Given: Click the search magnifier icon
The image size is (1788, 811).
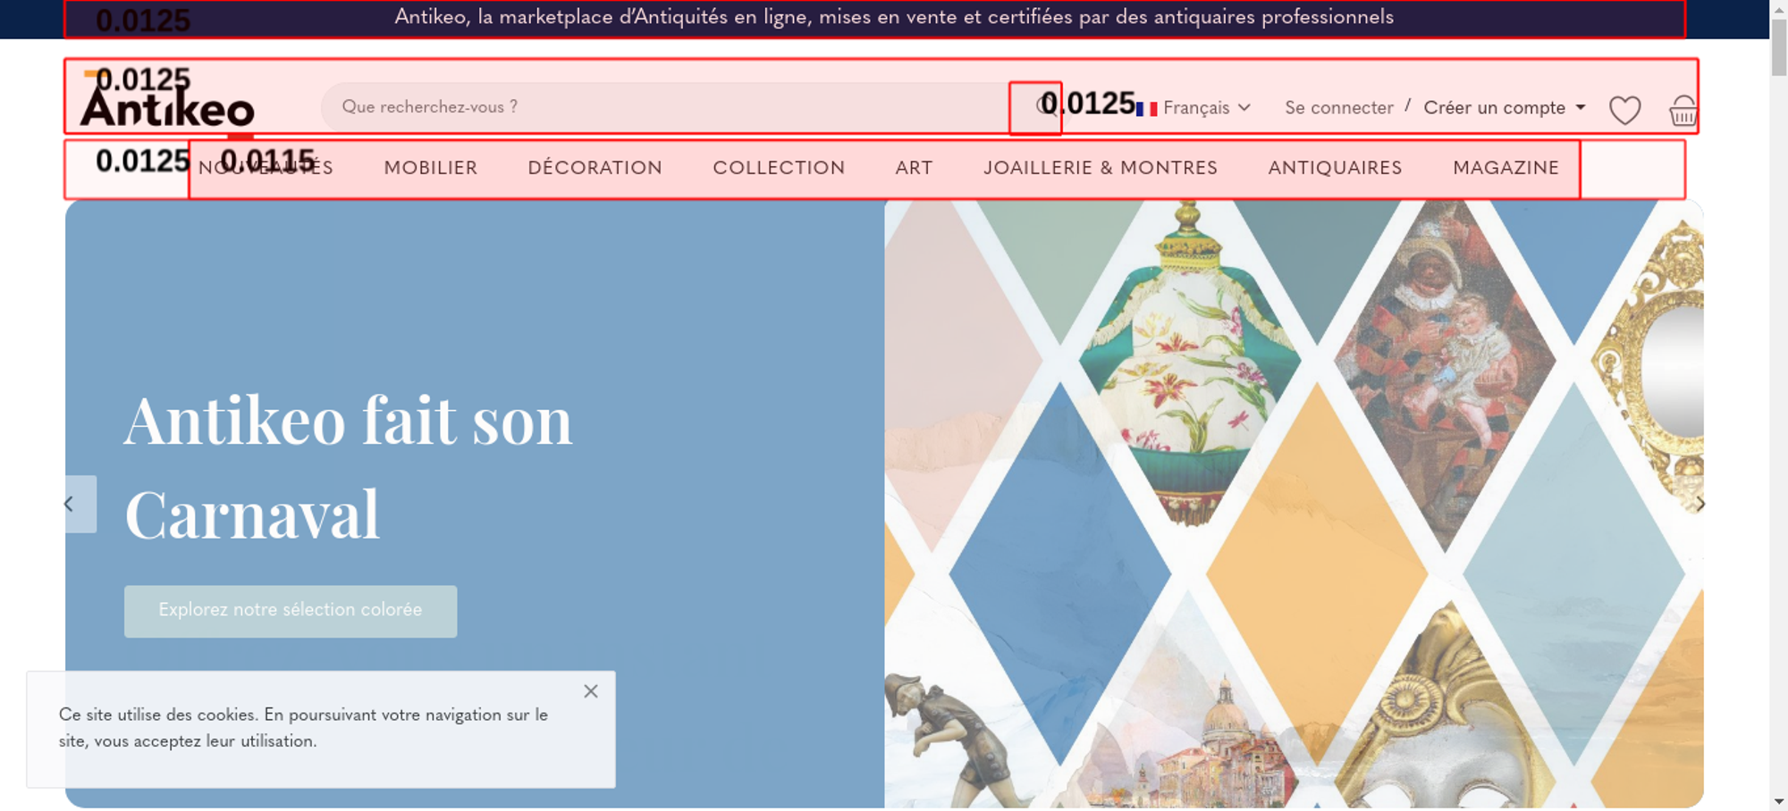Looking at the screenshot, I should point(1042,106).
